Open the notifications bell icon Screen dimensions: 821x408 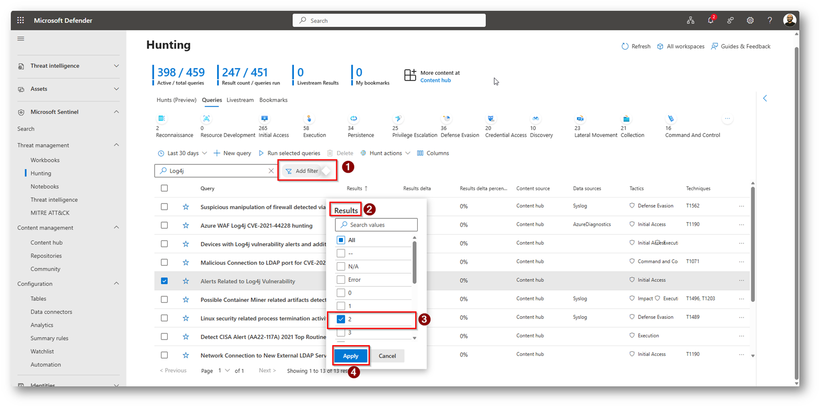click(x=710, y=21)
